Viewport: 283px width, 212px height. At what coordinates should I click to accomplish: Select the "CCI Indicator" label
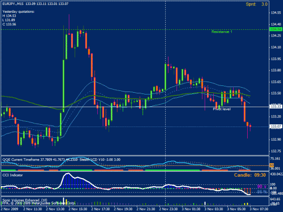13,175
